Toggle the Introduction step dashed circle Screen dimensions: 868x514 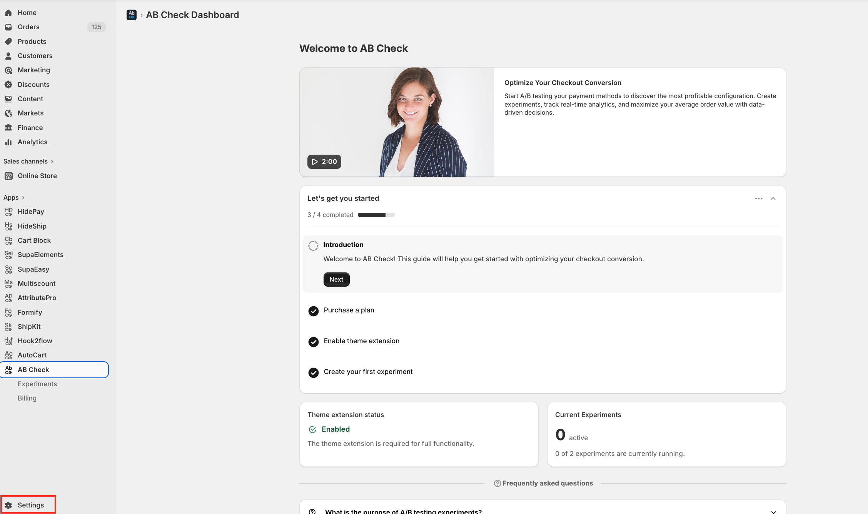313,245
